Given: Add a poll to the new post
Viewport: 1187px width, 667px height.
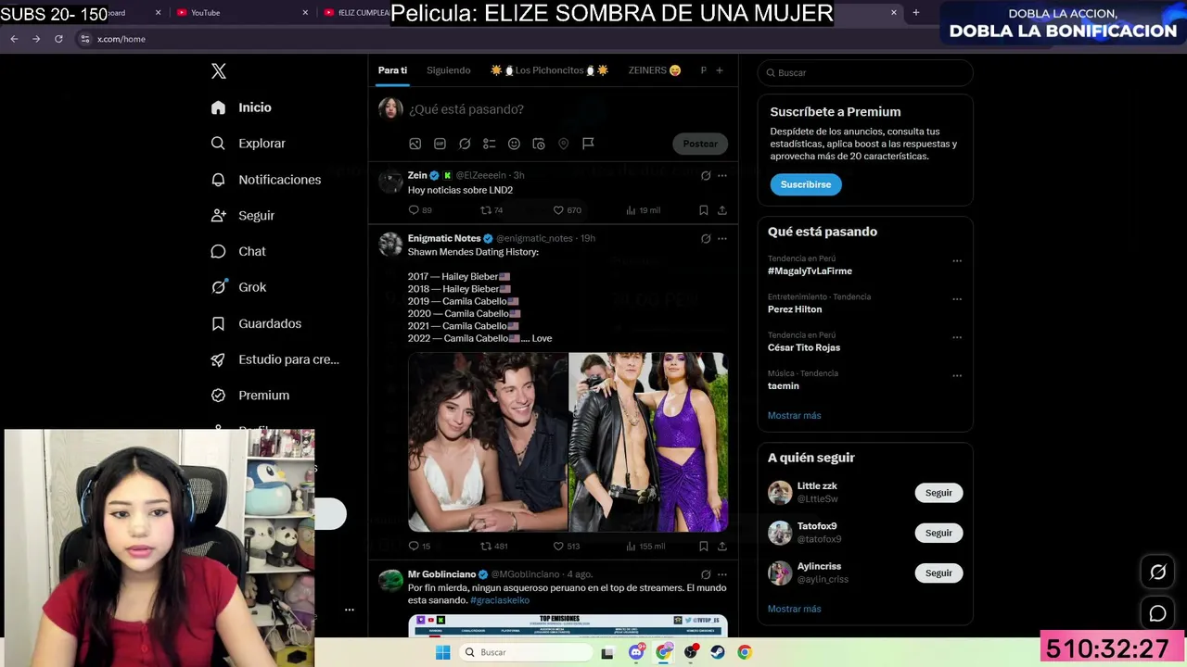Looking at the screenshot, I should point(489,144).
